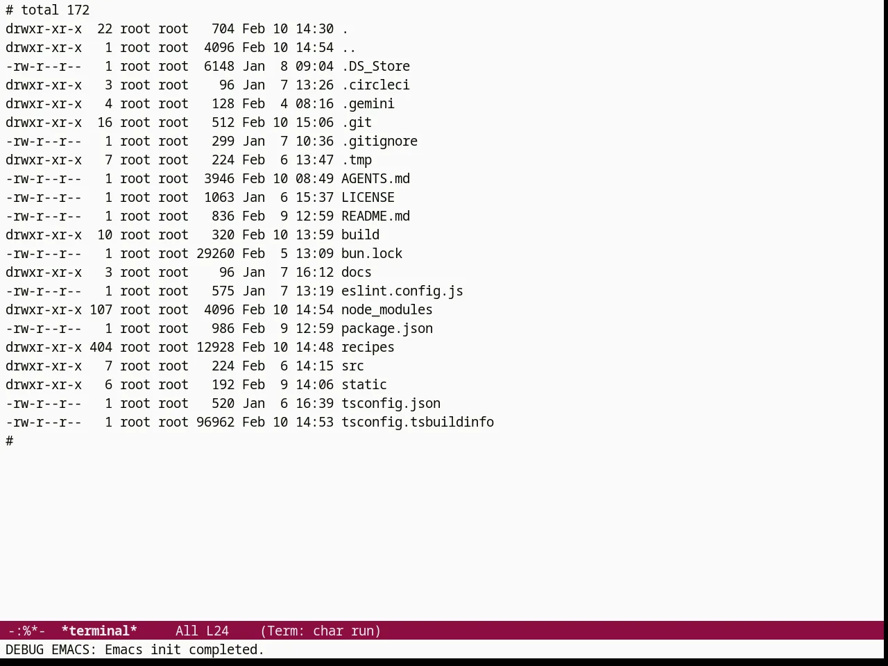Click the file size 29260
Screen dimensions: 888x666
[215, 253]
